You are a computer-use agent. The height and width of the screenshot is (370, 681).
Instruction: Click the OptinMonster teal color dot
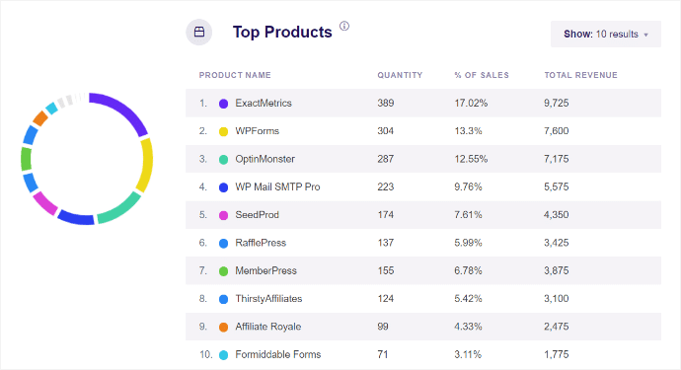[223, 160]
